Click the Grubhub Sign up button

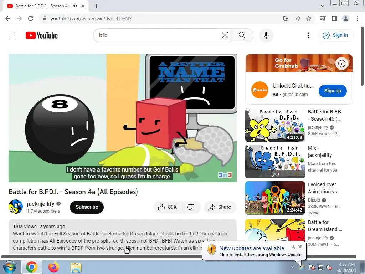[333, 91]
